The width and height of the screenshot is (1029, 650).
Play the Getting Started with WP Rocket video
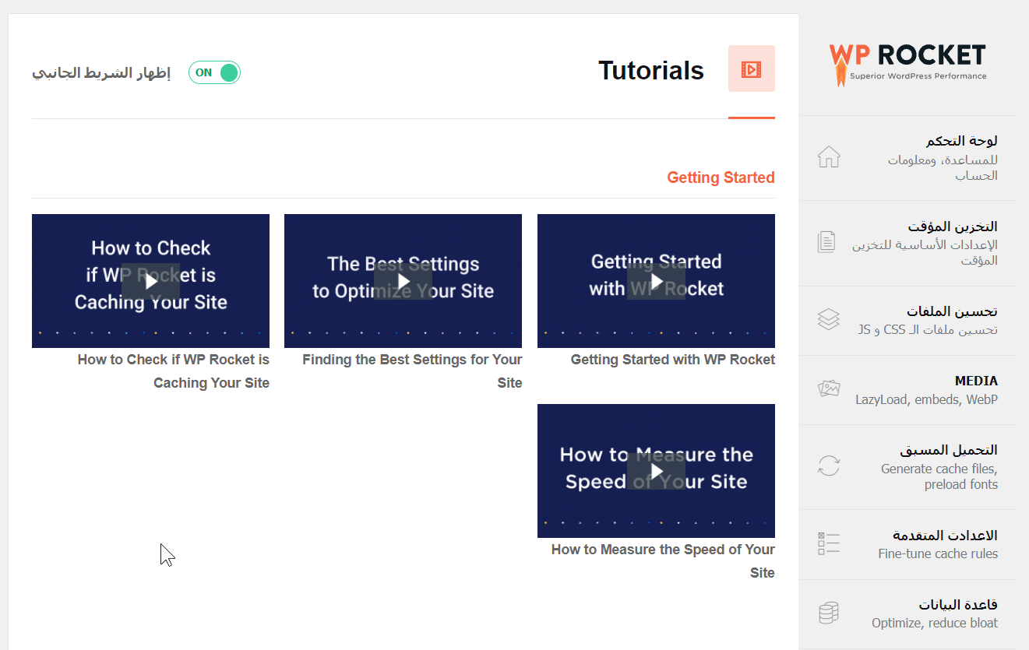[x=656, y=281]
